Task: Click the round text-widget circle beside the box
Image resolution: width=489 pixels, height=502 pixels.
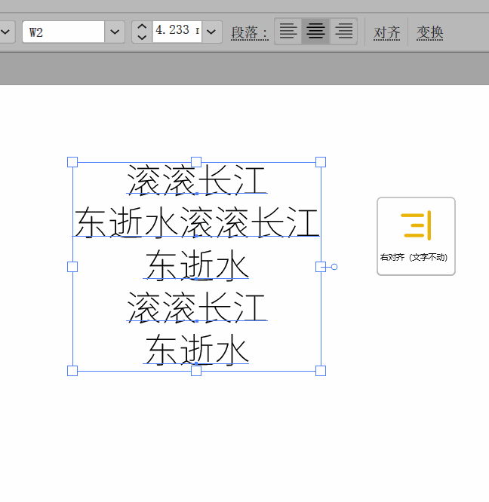Action: (x=334, y=267)
